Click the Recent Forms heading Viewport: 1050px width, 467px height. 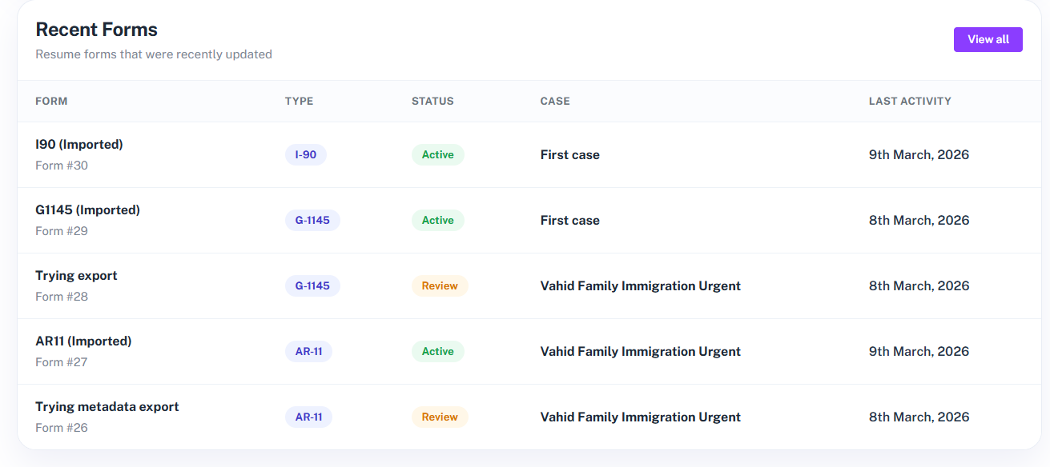pyautogui.click(x=96, y=30)
